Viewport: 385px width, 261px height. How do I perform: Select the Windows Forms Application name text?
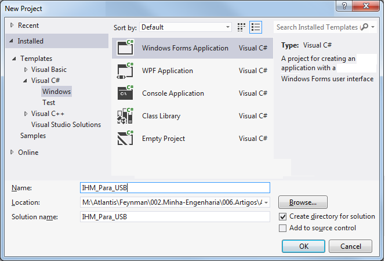(185, 48)
